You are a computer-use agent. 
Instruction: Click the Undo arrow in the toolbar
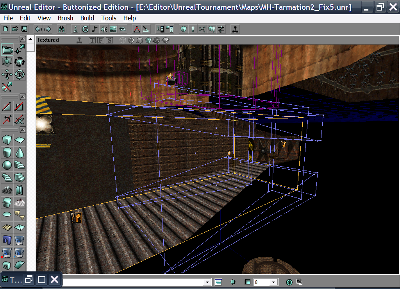coord(38,29)
